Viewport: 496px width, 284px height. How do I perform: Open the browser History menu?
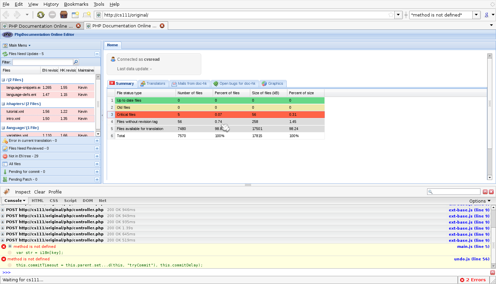(x=51, y=4)
